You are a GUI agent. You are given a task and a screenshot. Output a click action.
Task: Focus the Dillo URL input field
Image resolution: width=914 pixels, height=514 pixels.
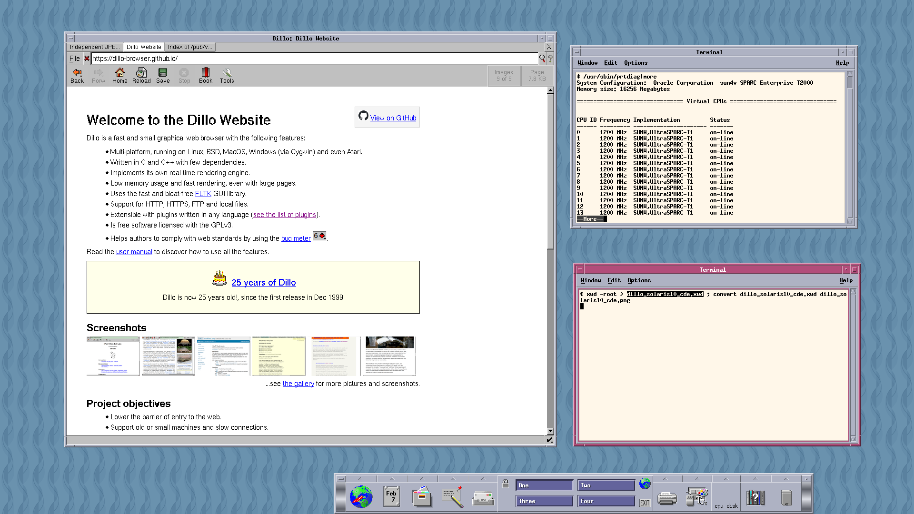click(314, 59)
